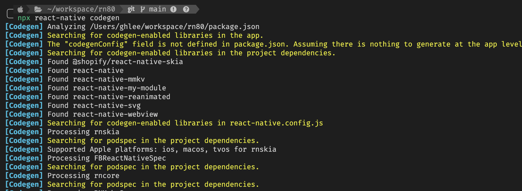Click 'Supported Apple platforms: ios, macos, tvos' line

pyautogui.click(x=162, y=150)
